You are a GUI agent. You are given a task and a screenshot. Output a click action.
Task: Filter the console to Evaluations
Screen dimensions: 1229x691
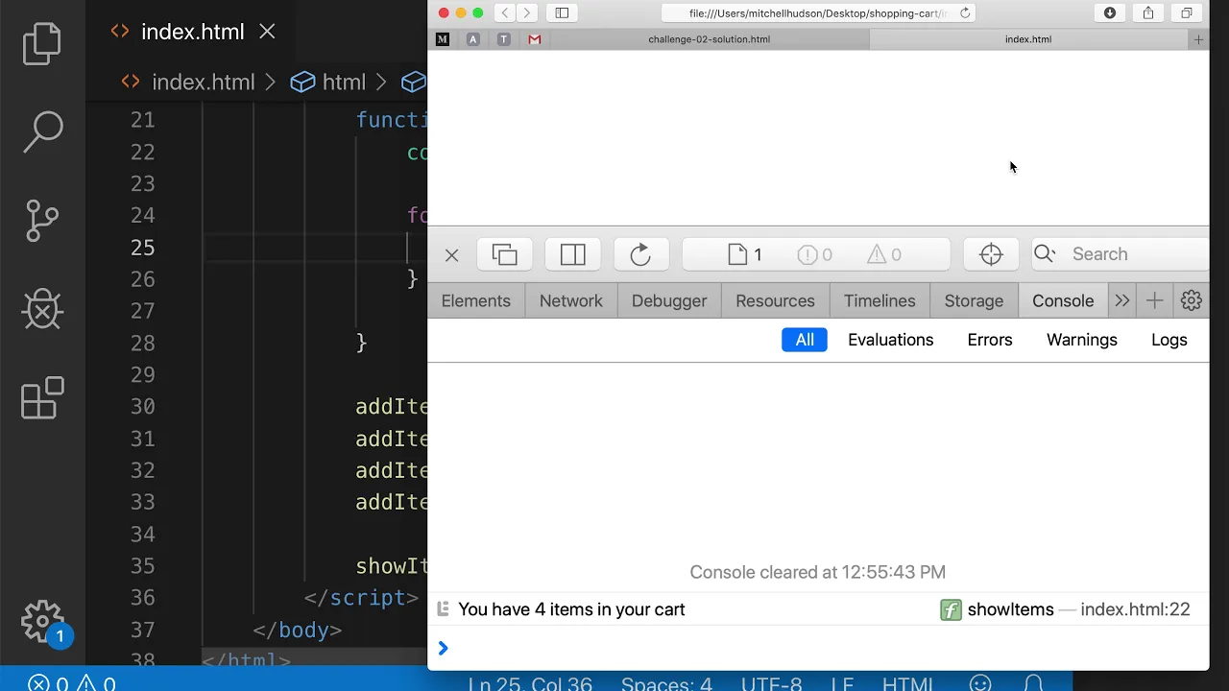pos(890,340)
